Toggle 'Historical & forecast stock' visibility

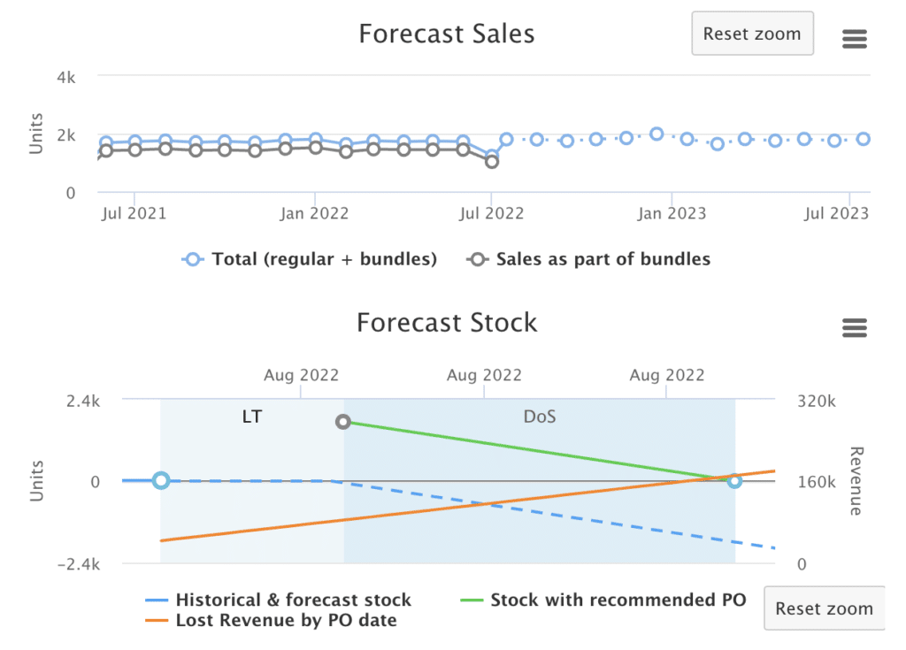(x=293, y=600)
